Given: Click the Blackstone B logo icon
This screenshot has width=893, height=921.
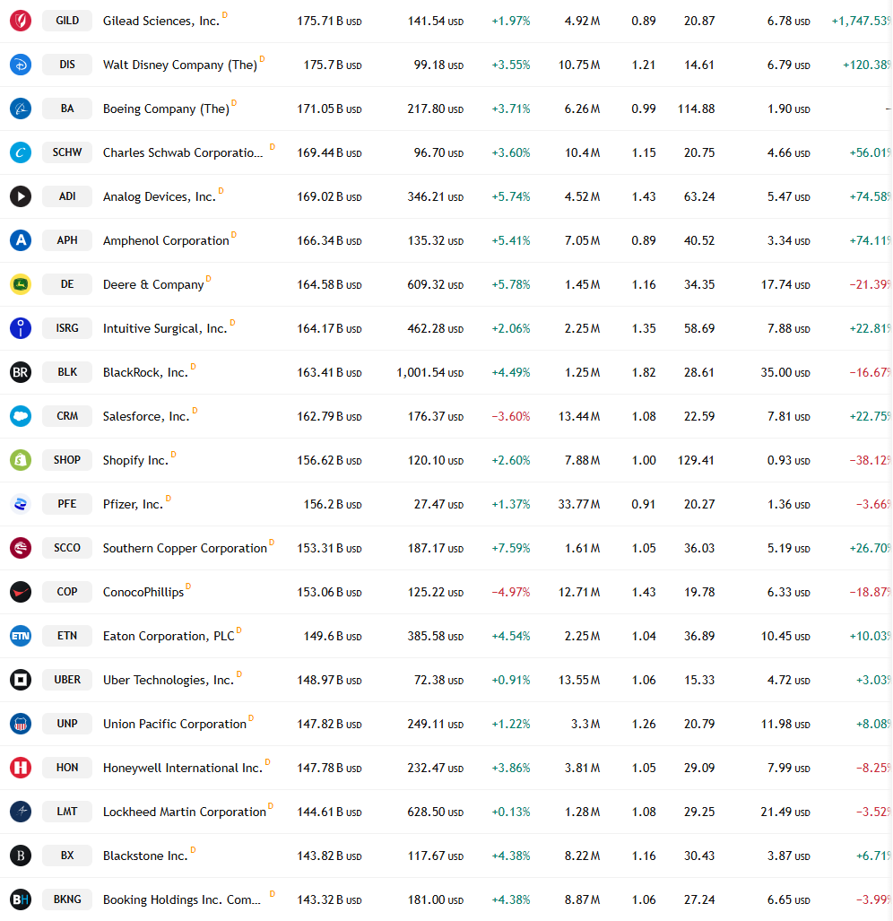Looking at the screenshot, I should 21,856.
